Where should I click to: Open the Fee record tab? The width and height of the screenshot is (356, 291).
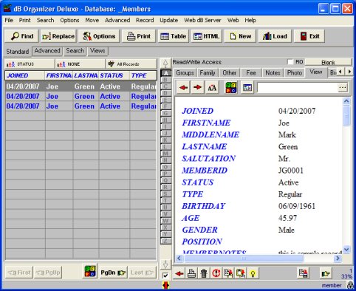pos(251,73)
